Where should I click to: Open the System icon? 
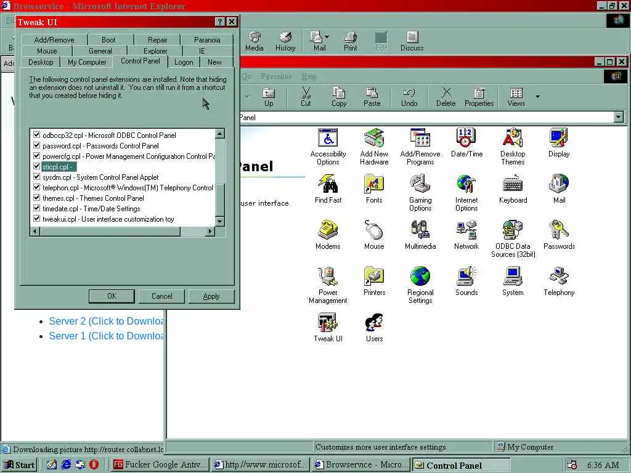pos(513,281)
